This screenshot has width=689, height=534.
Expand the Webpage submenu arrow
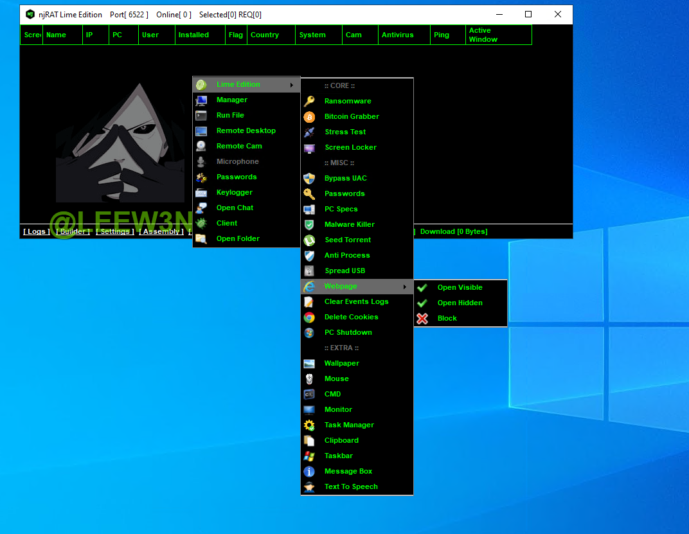click(405, 287)
